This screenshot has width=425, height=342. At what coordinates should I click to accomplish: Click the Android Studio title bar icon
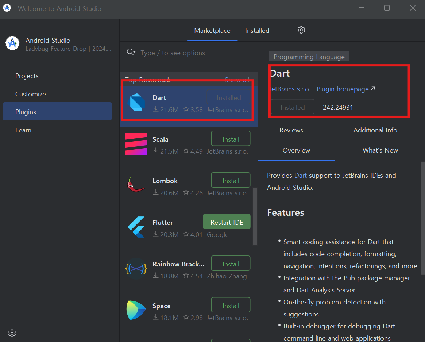(x=7, y=8)
